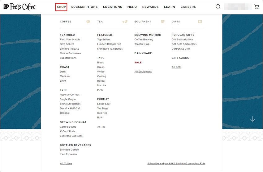Open the Learn nav item
The height and width of the screenshot is (172, 263).
coord(170,7)
